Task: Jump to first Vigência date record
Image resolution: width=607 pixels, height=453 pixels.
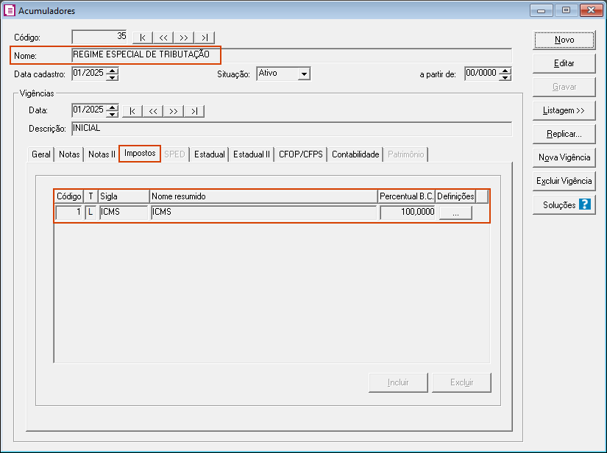Action: coord(132,111)
